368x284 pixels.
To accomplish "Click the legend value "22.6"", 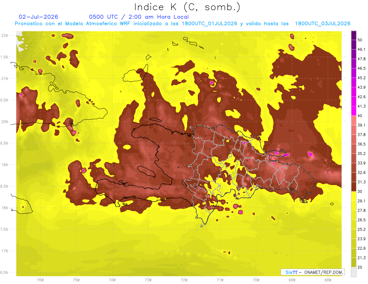I will tap(362, 248).
